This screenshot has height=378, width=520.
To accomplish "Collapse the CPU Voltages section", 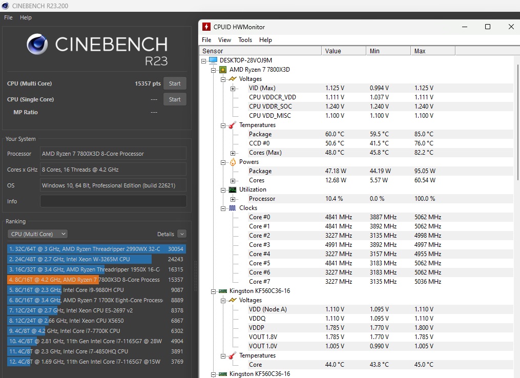I will pos(223,79).
